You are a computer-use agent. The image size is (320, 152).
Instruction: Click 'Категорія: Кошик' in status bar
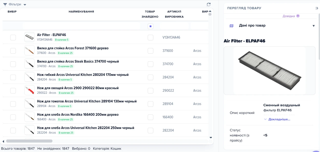(107, 149)
